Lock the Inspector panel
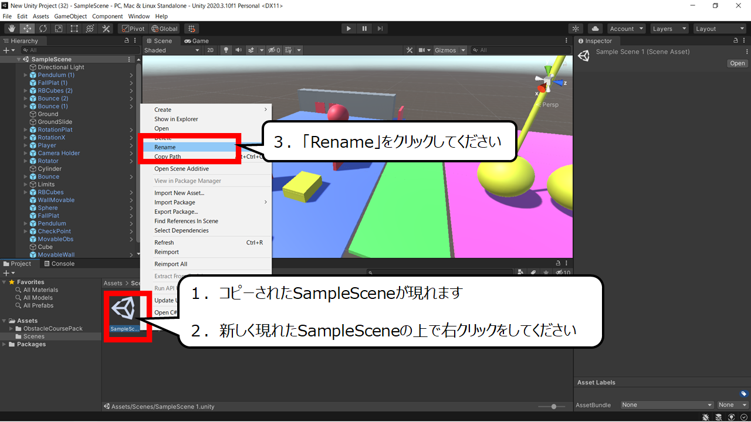751x422 pixels. (736, 41)
